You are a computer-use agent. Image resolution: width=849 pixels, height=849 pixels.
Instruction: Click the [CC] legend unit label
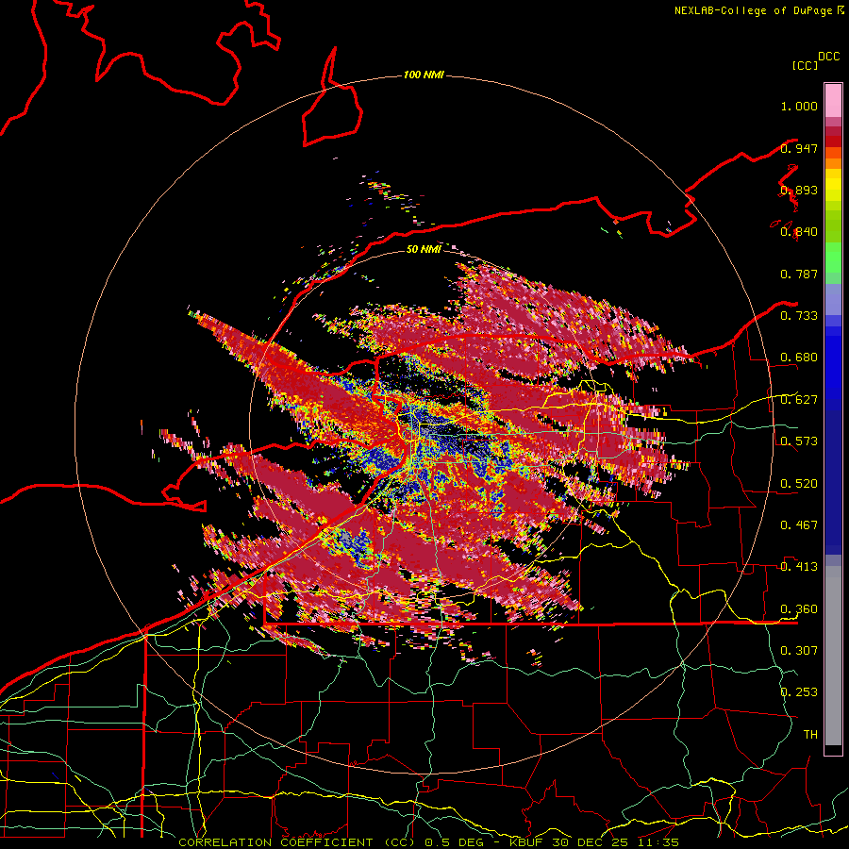805,65
